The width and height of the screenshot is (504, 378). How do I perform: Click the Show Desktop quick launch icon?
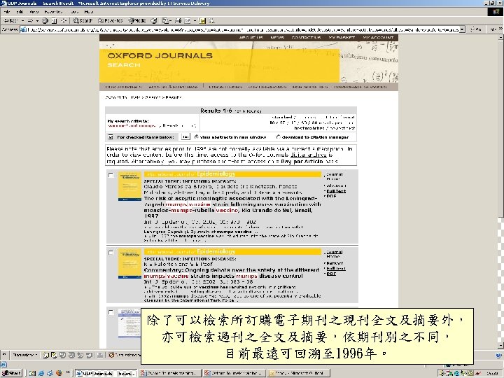tap(32, 373)
